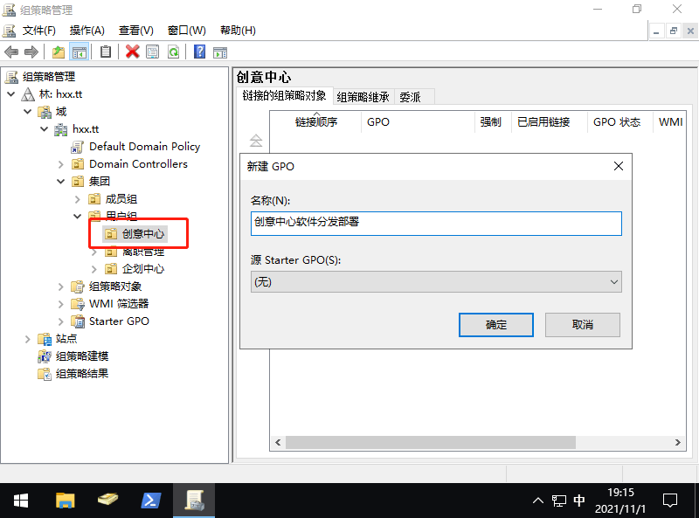Screen dimensions: 699x518
Task: Click the move link to top arrow icon
Action: [256, 141]
